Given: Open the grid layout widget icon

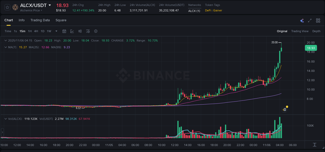Looking at the screenshot, I should click(x=318, y=20).
